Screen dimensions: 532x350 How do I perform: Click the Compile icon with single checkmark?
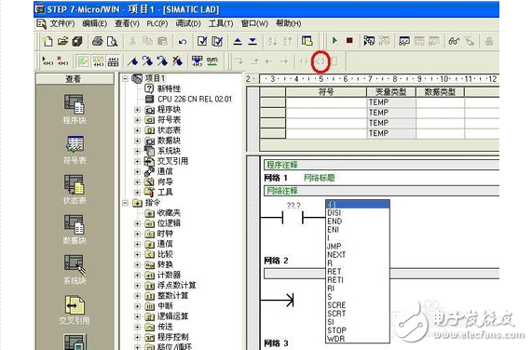(202, 41)
